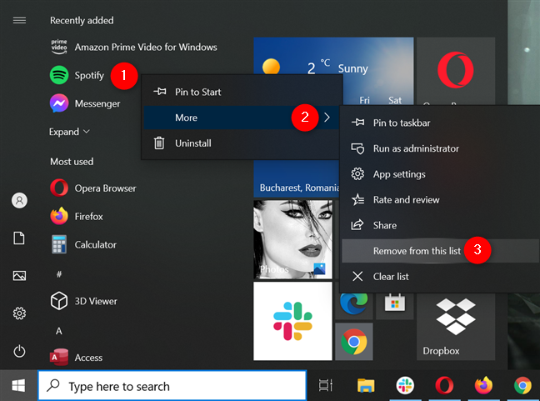Click the Power button in the sidebar
The height and width of the screenshot is (401, 540).
click(18, 351)
